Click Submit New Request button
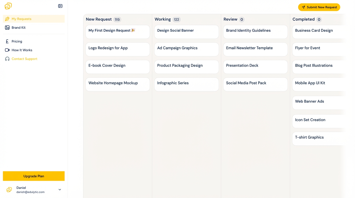Viewport: 355px width, 198px height. click(319, 7)
